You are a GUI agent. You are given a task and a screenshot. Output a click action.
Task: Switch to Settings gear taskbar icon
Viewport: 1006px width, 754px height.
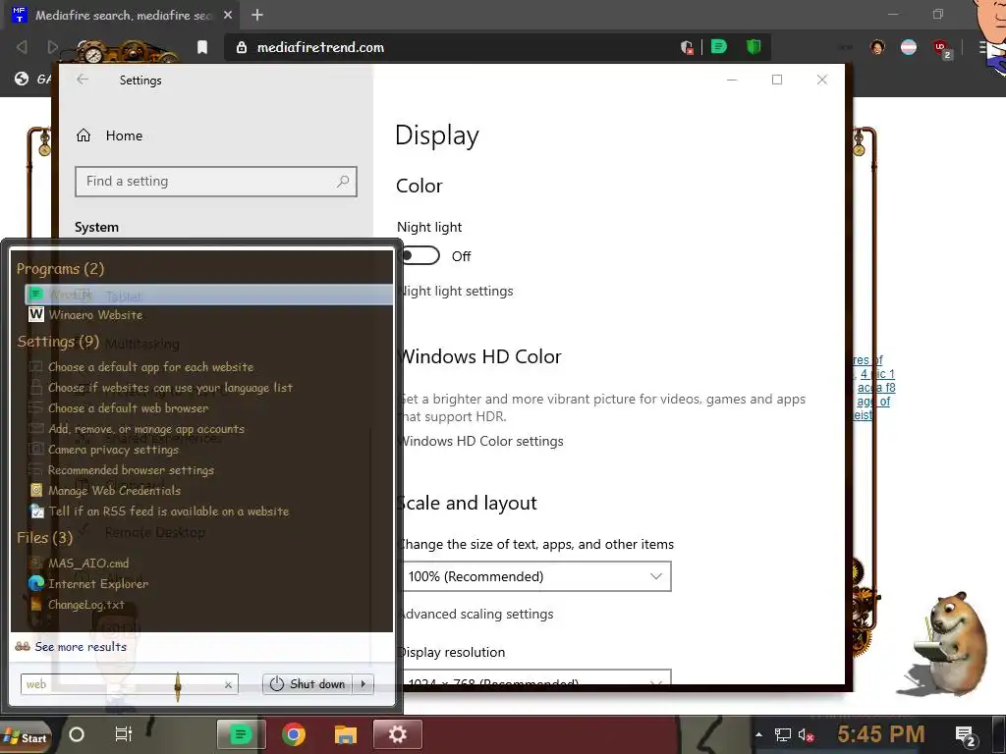pos(398,734)
